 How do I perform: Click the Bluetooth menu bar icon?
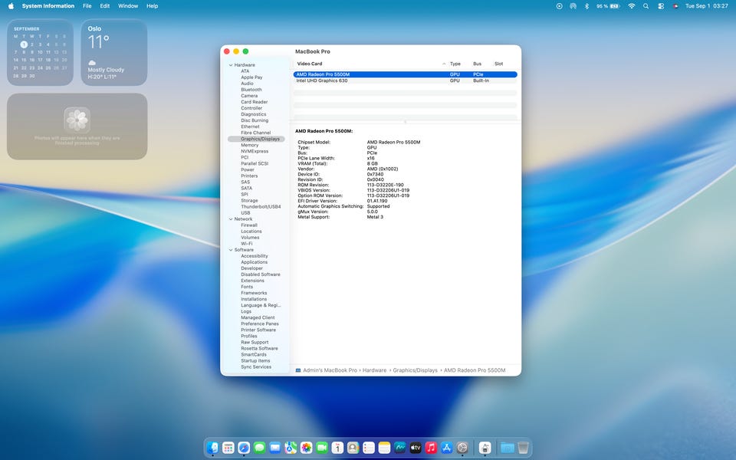click(x=586, y=6)
